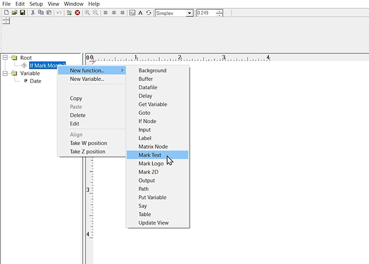Click the Align center toolbar icon

pos(114,13)
